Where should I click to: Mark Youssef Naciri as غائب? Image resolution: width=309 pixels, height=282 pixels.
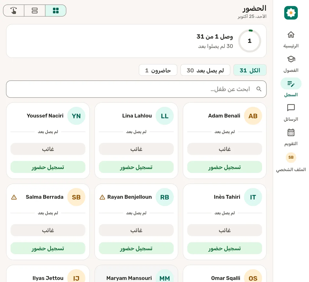(48, 149)
